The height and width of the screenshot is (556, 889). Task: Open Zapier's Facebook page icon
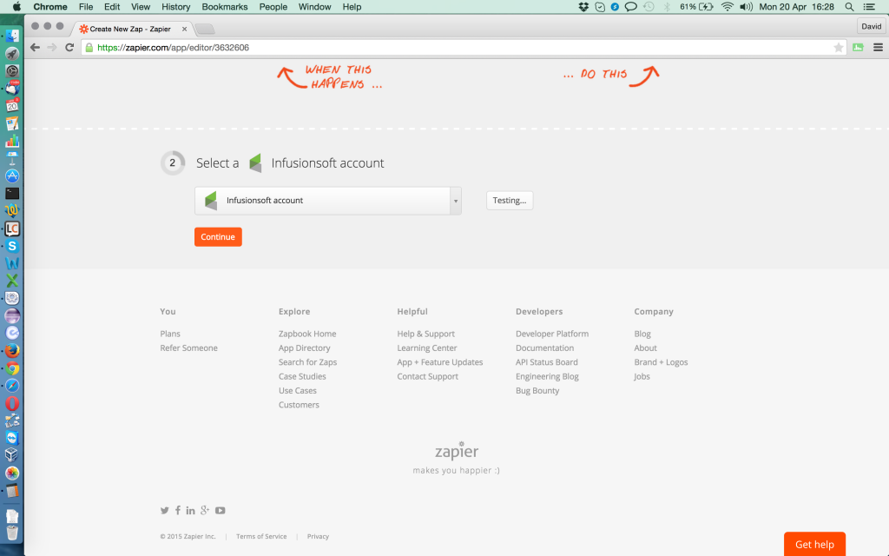[x=177, y=511]
